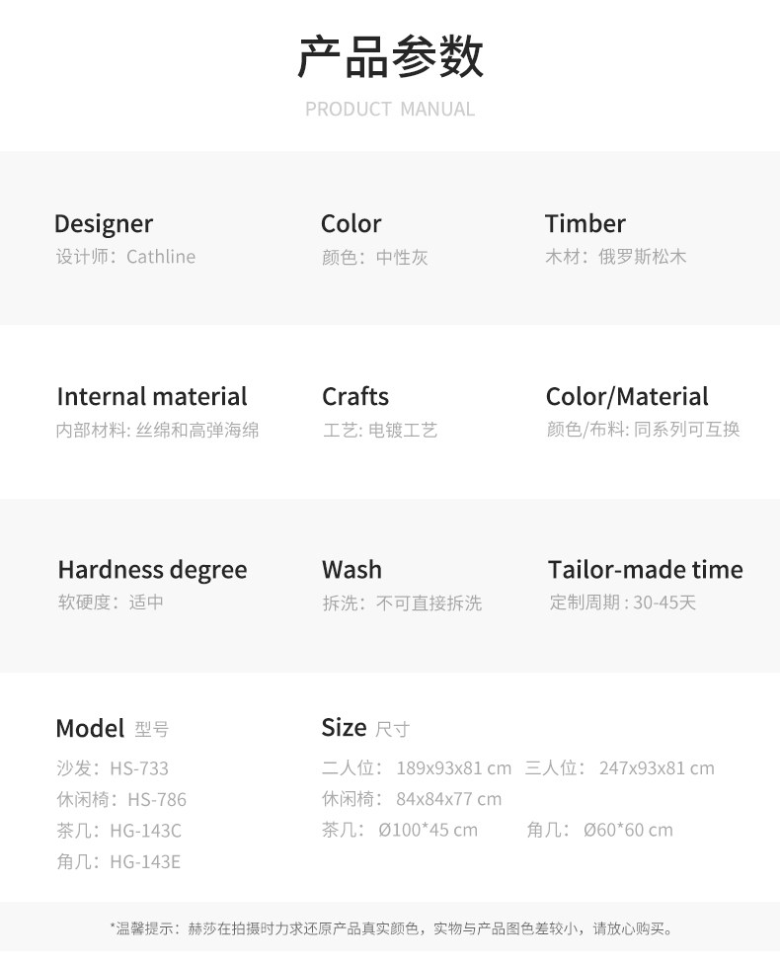Select the designer name Cathline text
Image resolution: width=780 pixels, height=964 pixels.
point(161,257)
